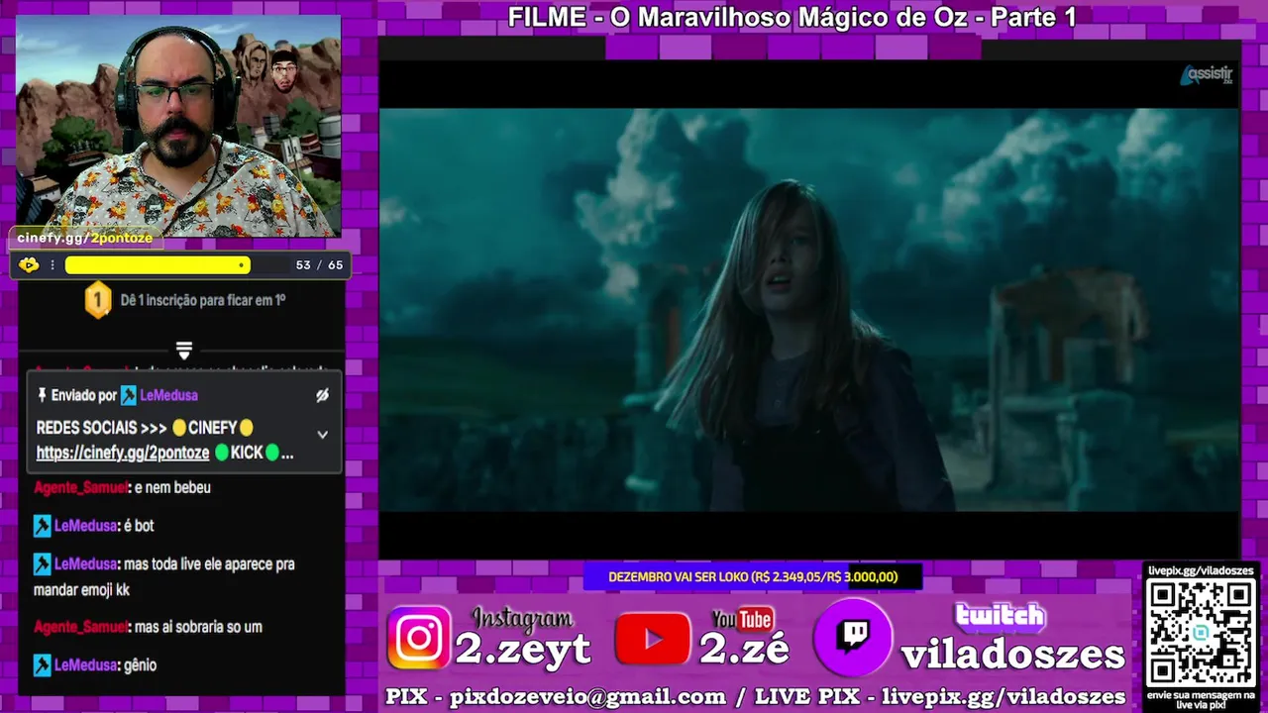This screenshot has width=1268, height=713.
Task: Click the 'cinefy.gg/2pontoze' label under webcam
Action: [x=85, y=239]
